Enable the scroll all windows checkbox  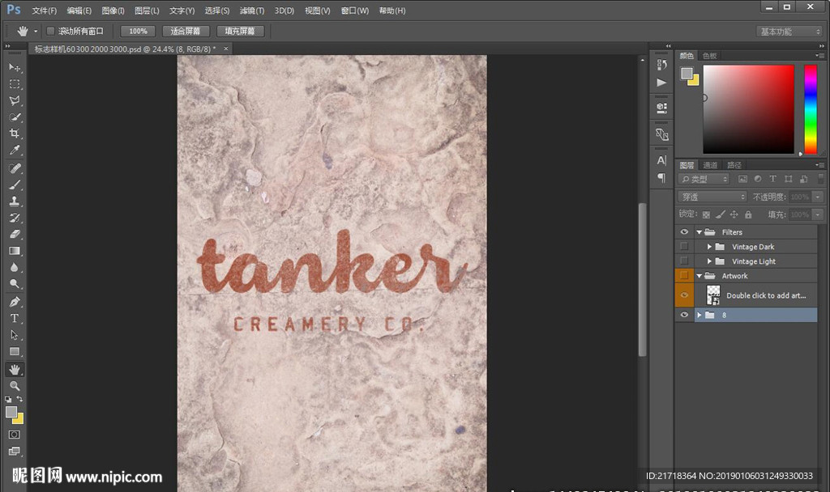click(50, 31)
